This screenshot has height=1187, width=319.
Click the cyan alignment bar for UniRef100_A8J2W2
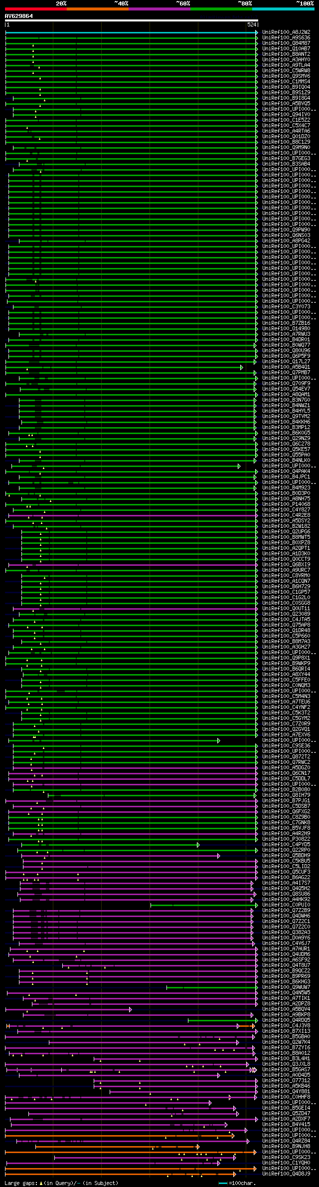pos(131,32)
